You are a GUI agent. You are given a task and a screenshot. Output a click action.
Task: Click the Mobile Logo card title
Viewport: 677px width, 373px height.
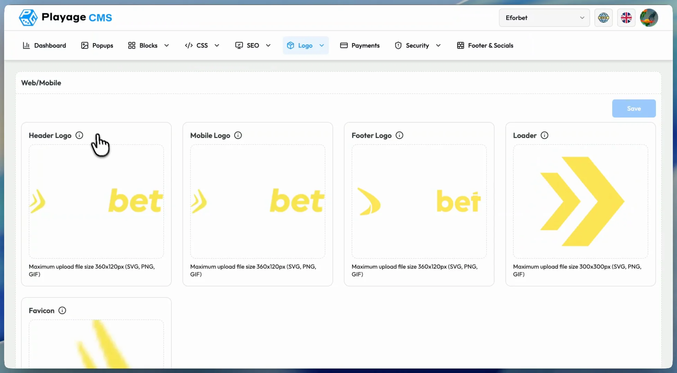(210, 135)
